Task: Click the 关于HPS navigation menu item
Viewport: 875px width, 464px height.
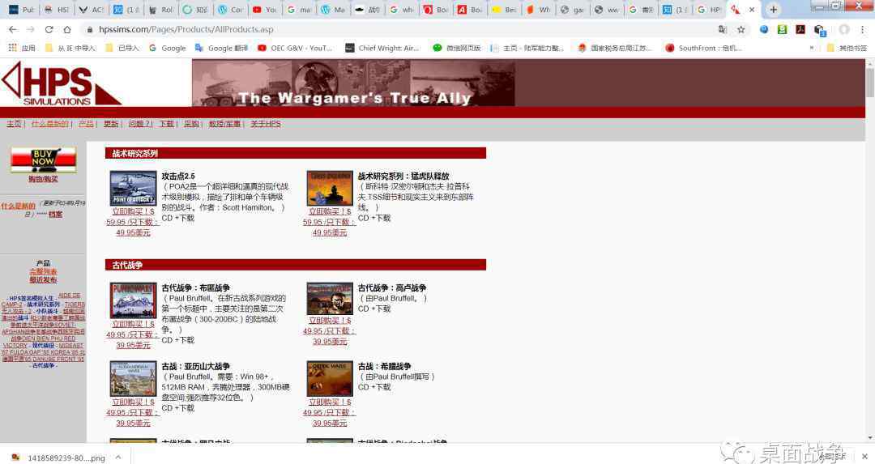Action: (266, 124)
